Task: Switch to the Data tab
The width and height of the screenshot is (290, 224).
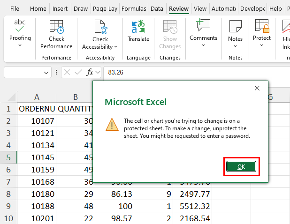Action: (157, 9)
